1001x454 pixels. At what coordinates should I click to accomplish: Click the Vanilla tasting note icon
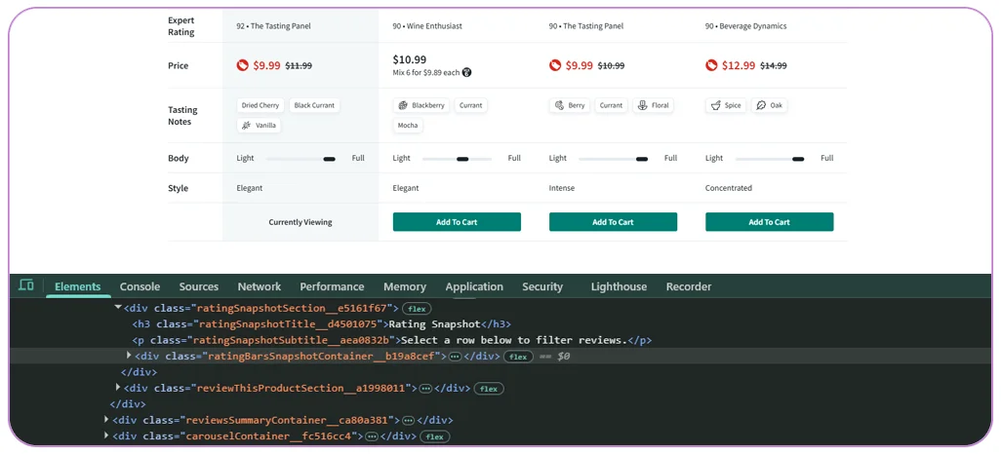(247, 126)
